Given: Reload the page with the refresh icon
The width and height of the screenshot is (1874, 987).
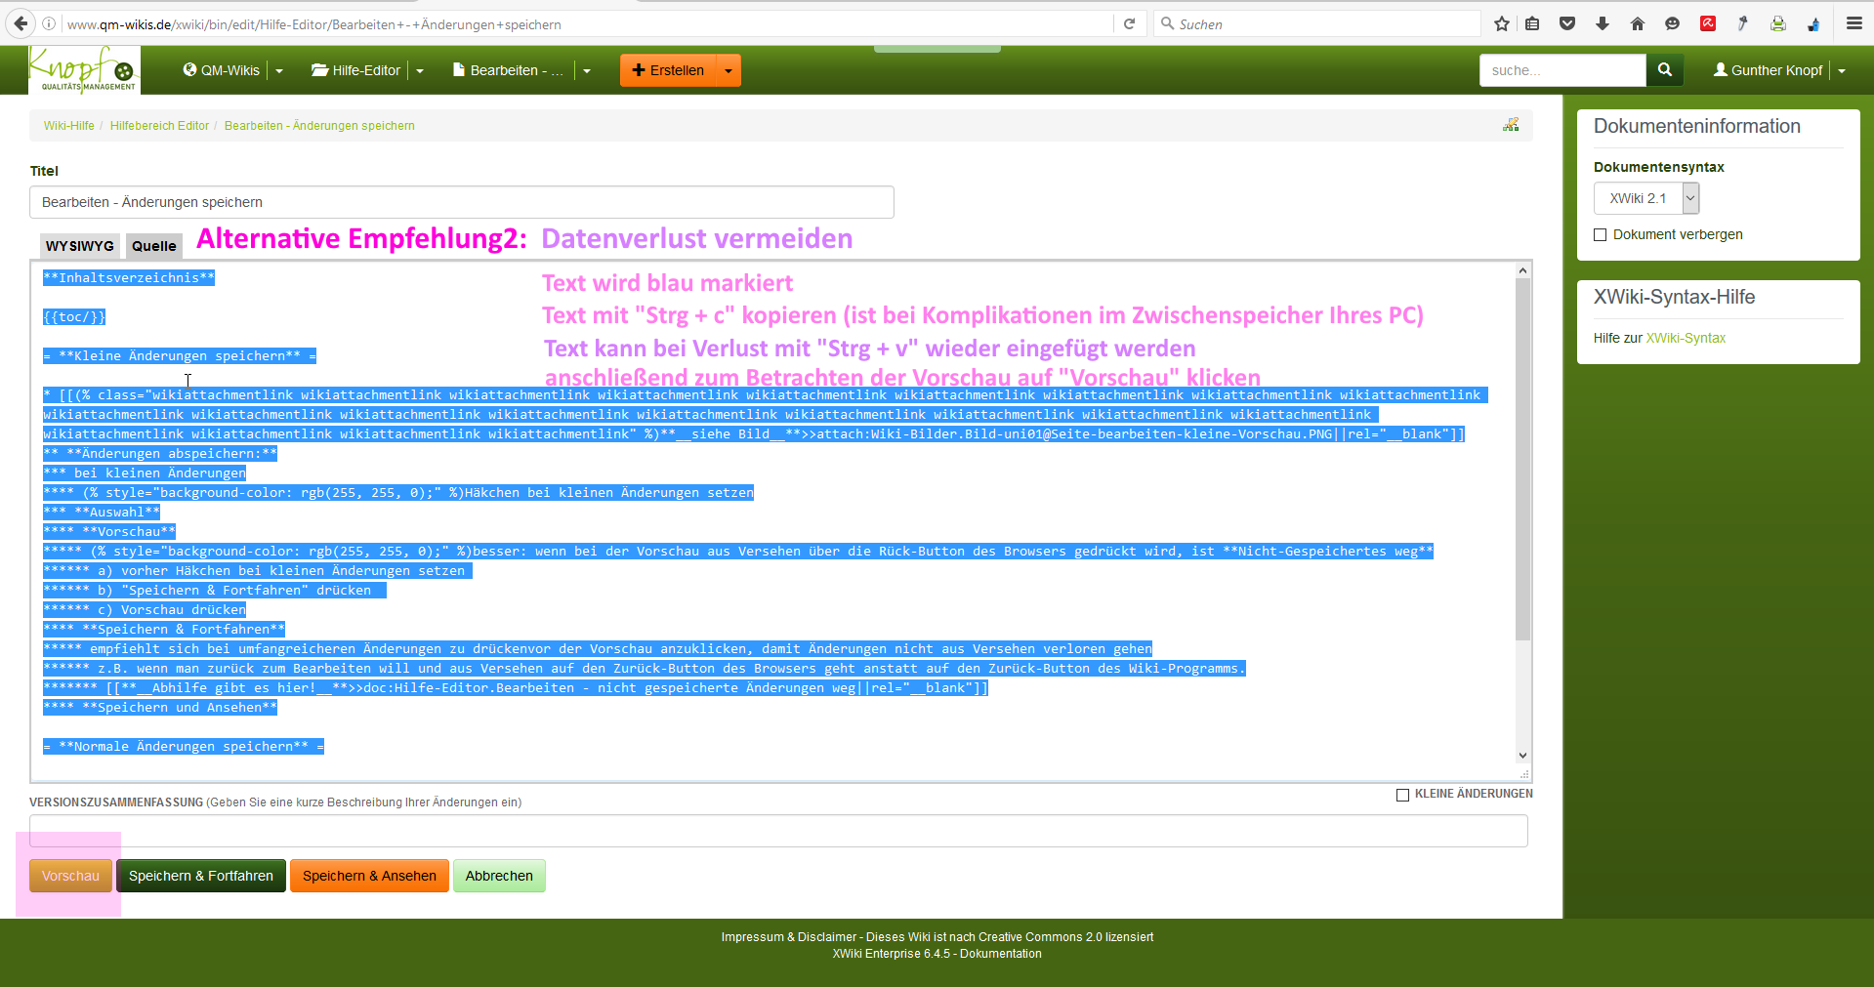Looking at the screenshot, I should (x=1130, y=23).
